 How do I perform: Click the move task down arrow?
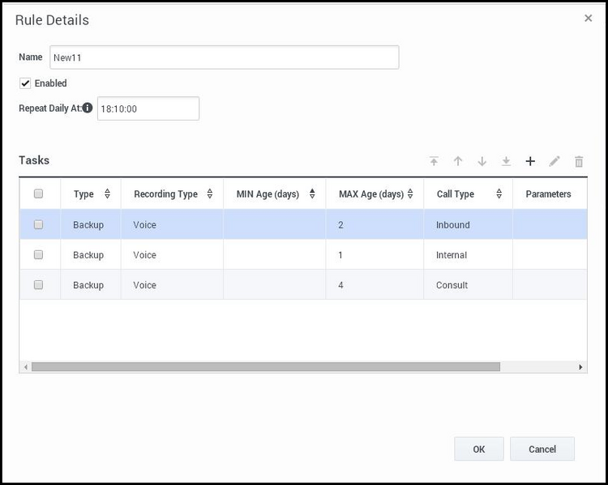click(482, 161)
